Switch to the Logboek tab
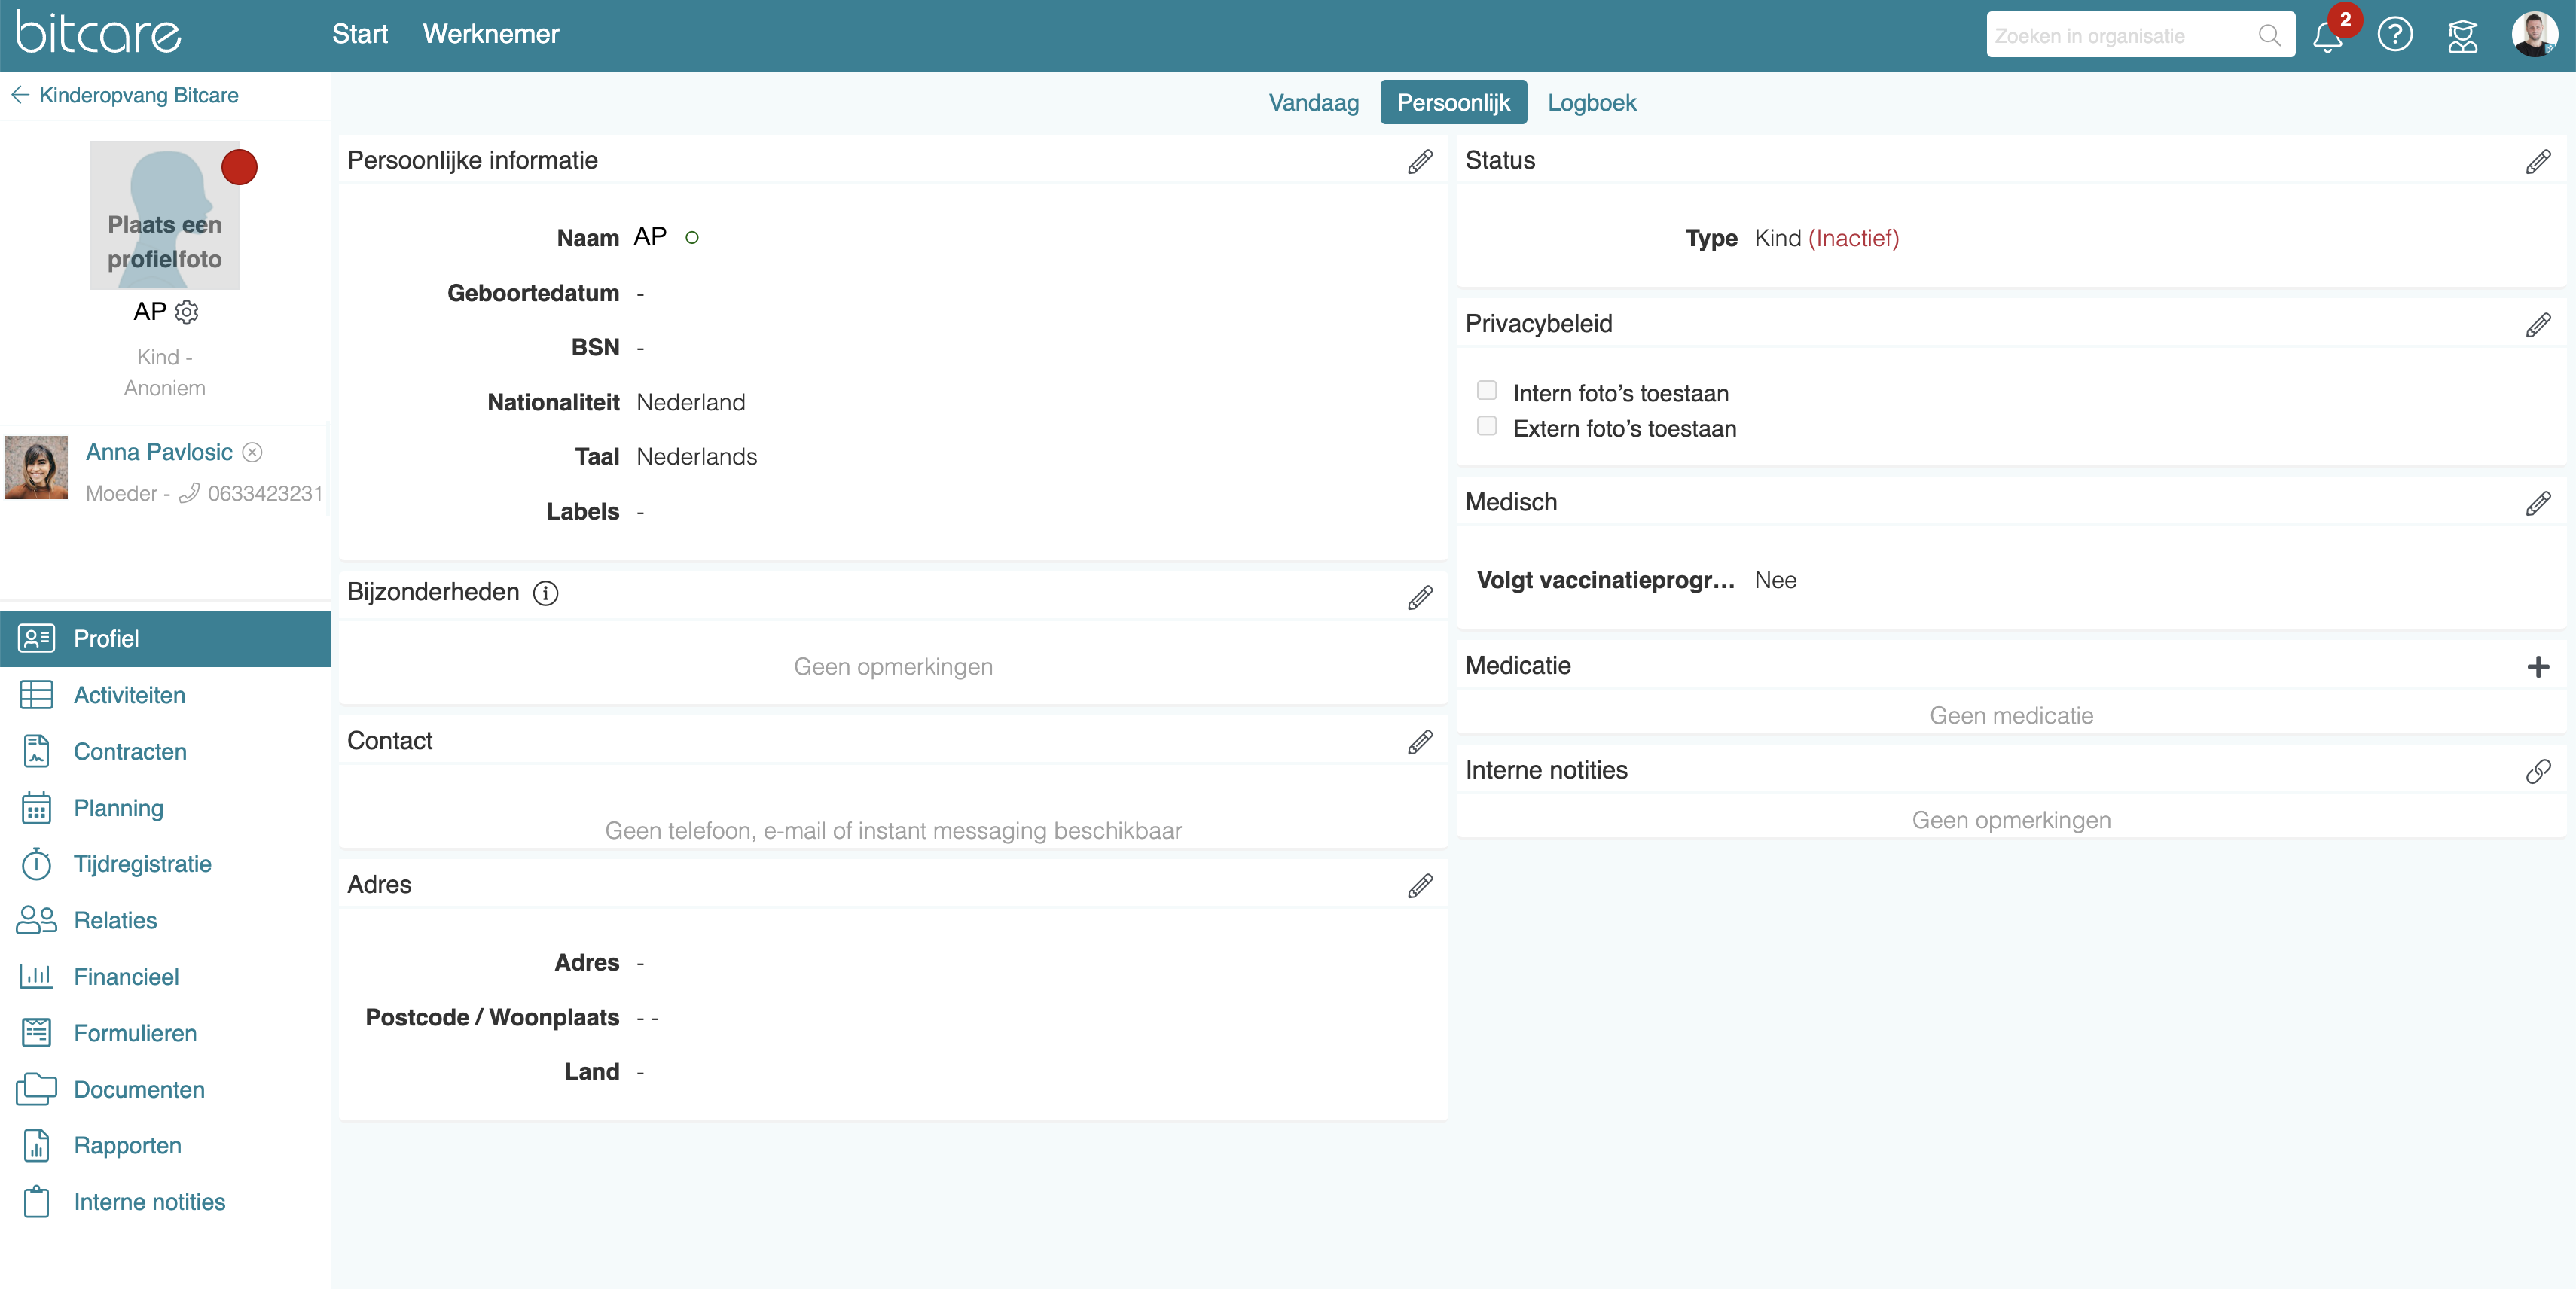The image size is (2576, 1289). tap(1591, 103)
